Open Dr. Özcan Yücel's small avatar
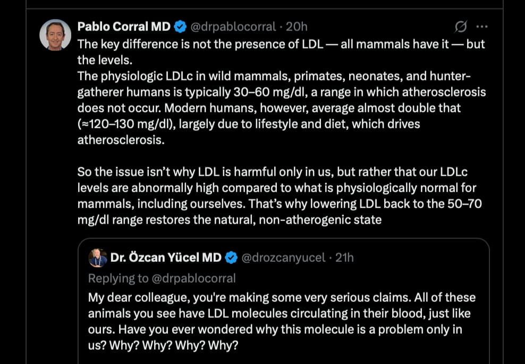The height and width of the screenshot is (364, 525). (x=97, y=258)
